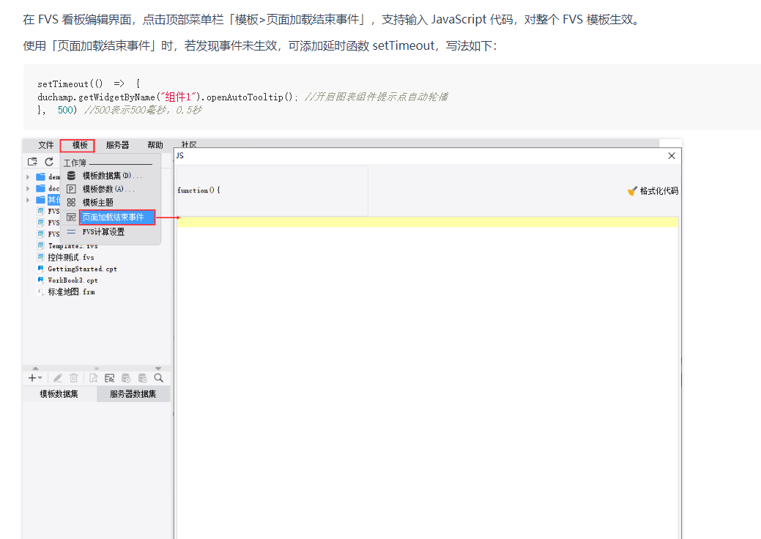Screen dimensions: 761x539
Task: Click the down arrow panel handle
Action: coord(158,368)
